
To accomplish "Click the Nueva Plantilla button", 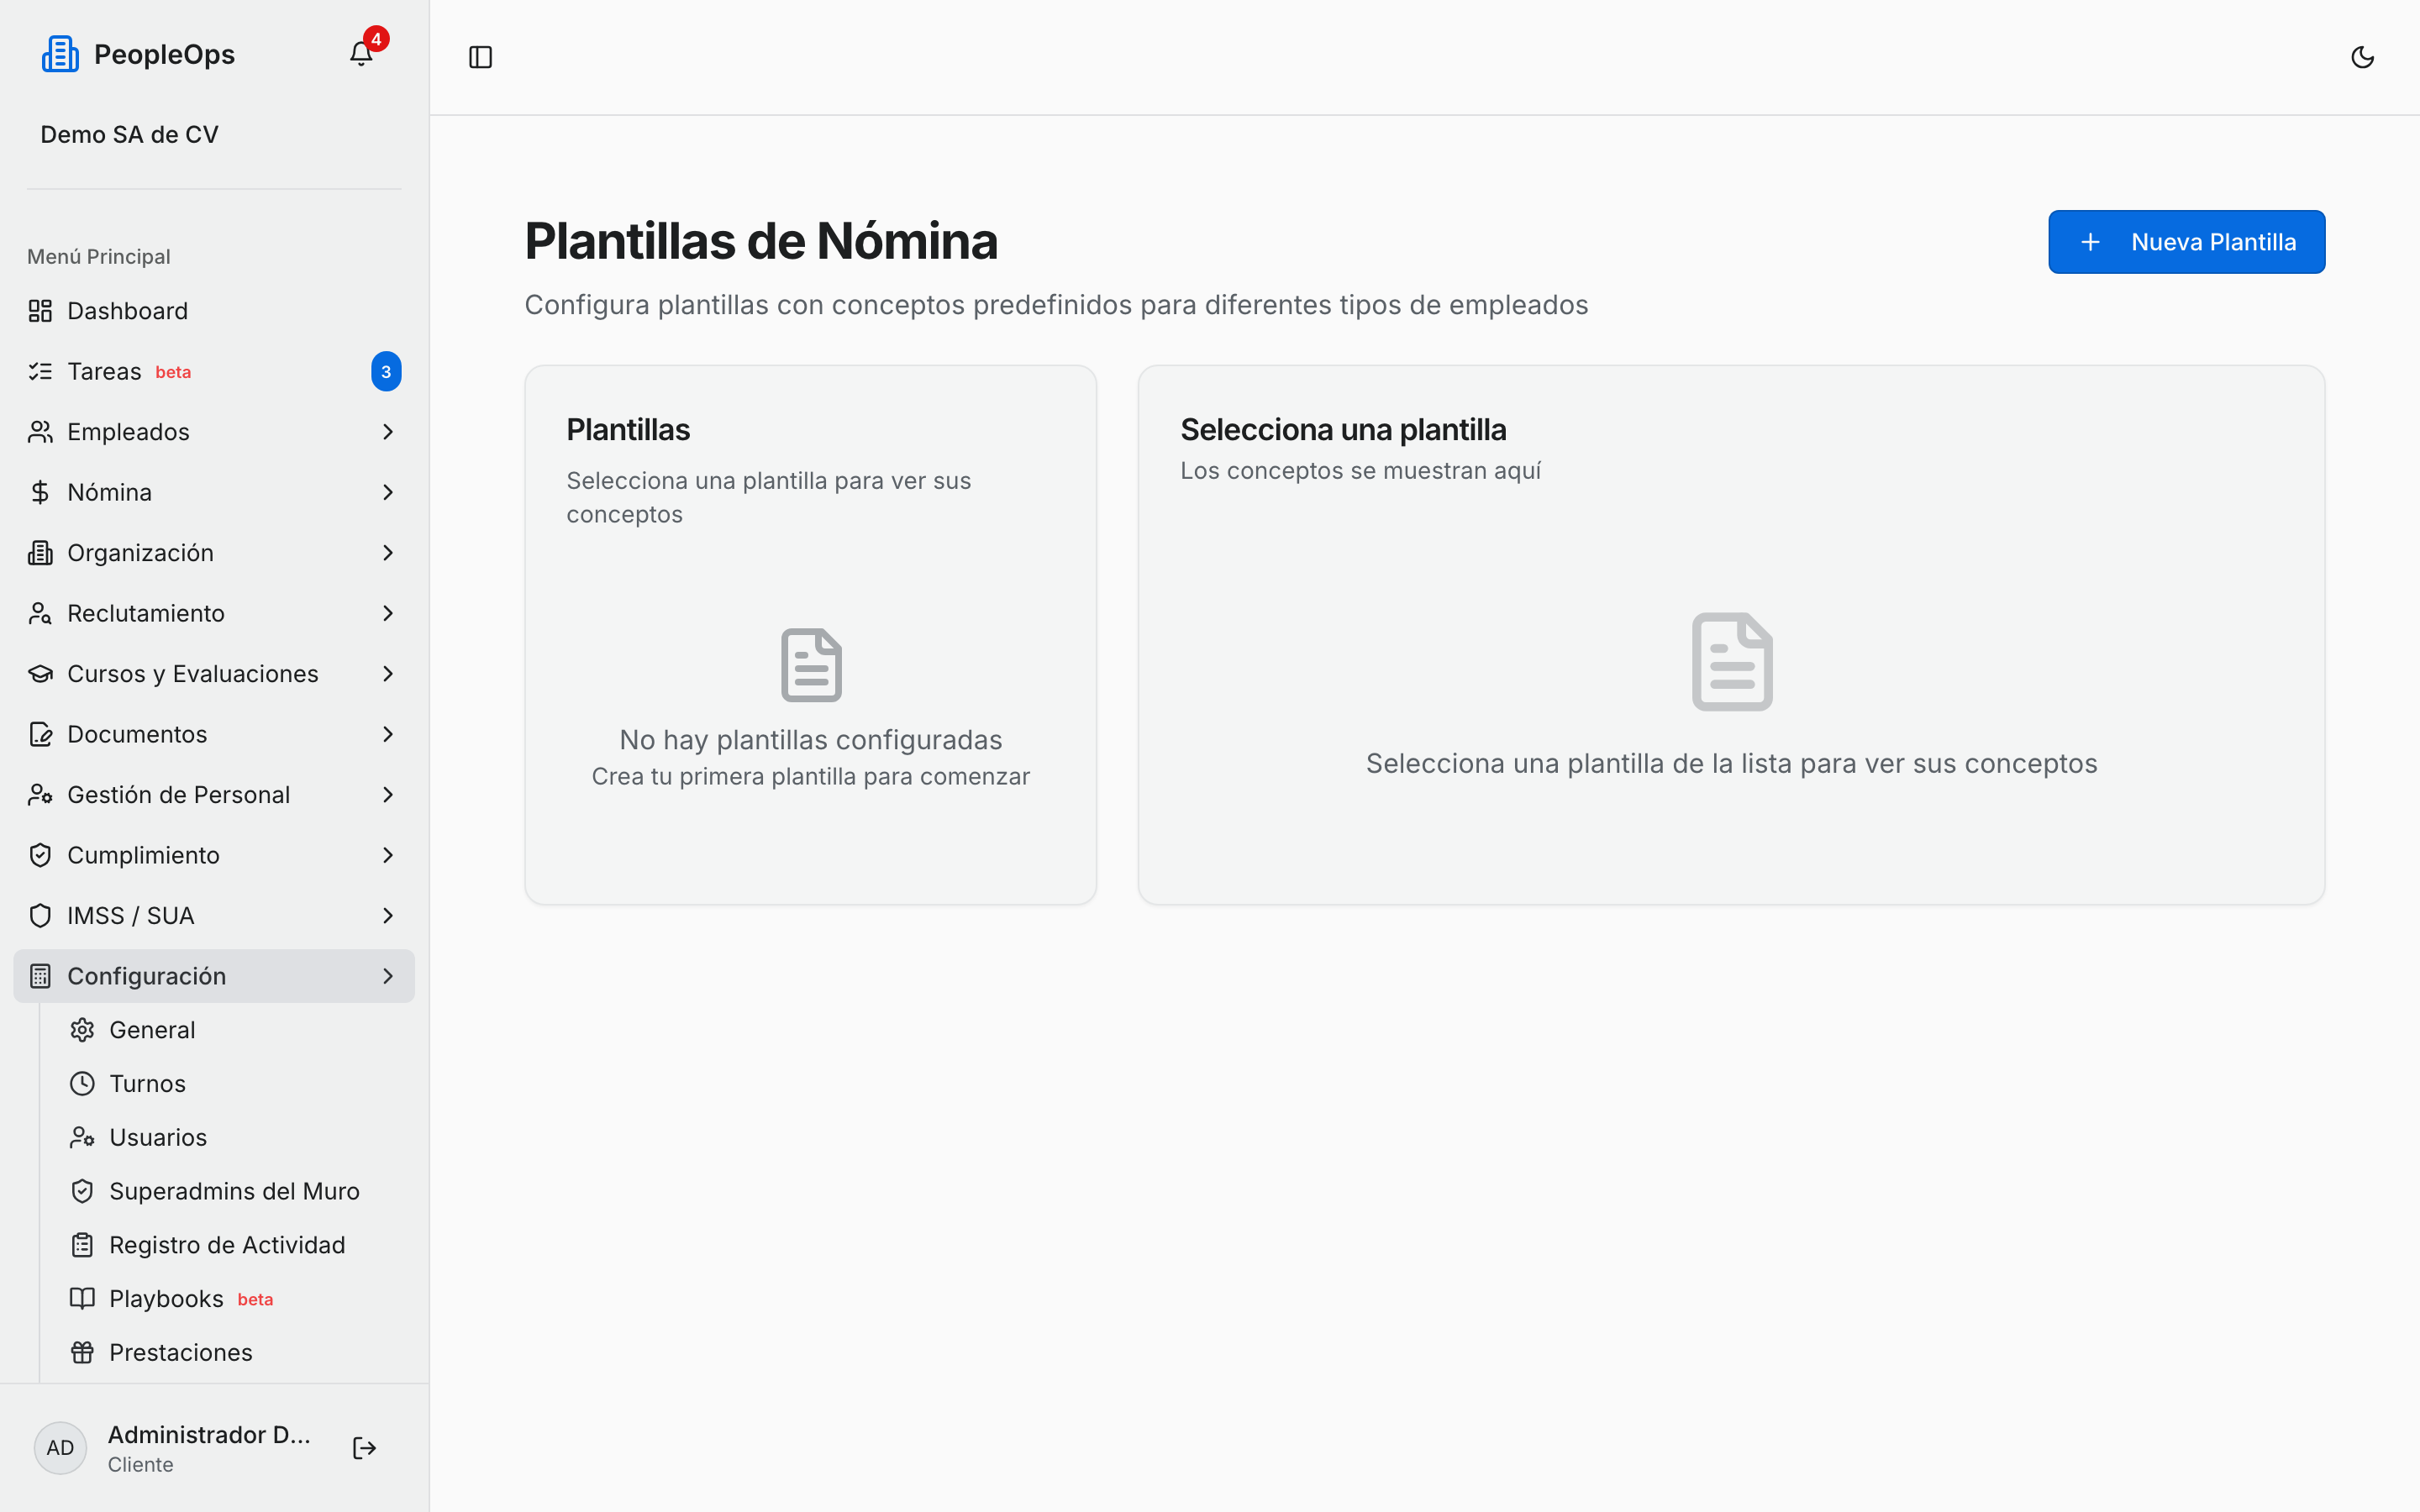I will tap(2186, 242).
